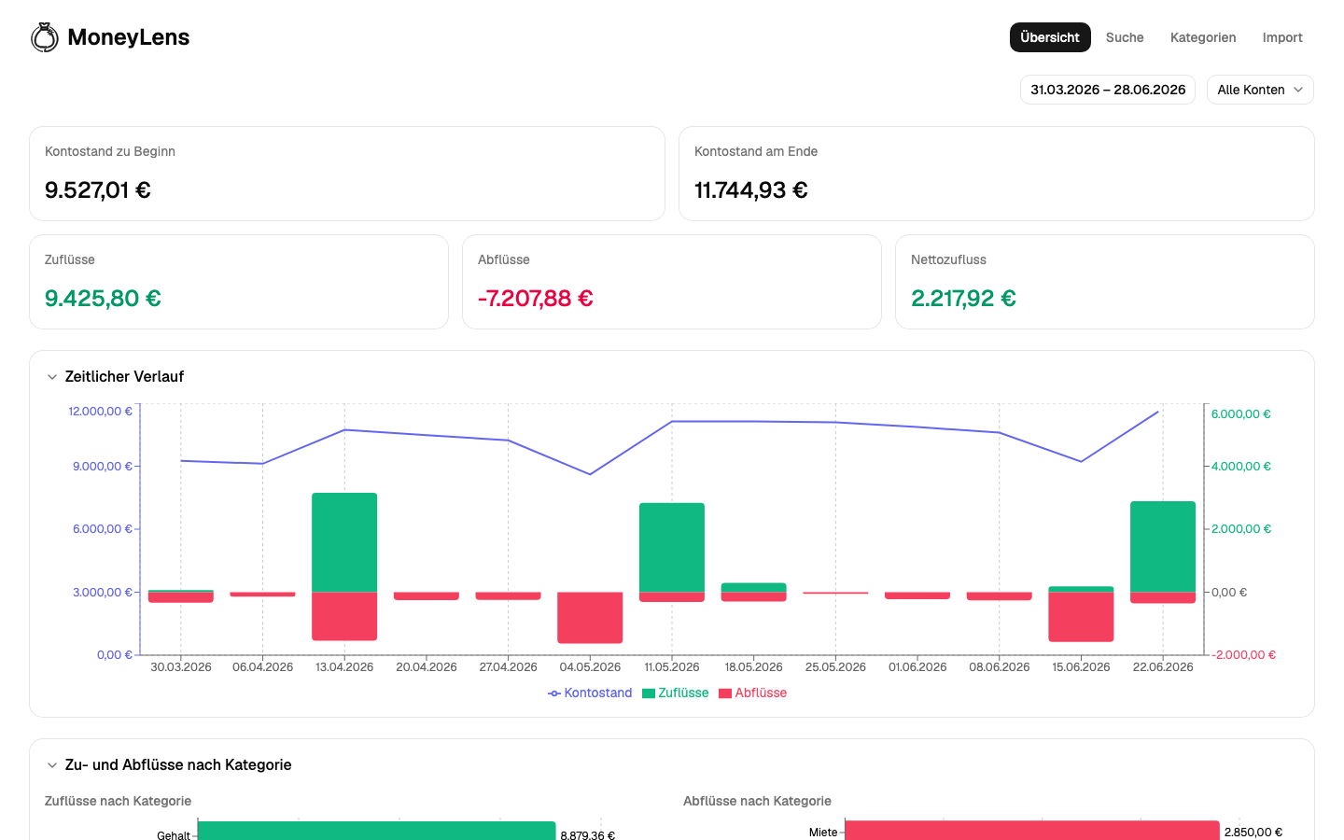
Task: Collapse the Zeitlicher Verlauf section chevron
Action: [52, 377]
